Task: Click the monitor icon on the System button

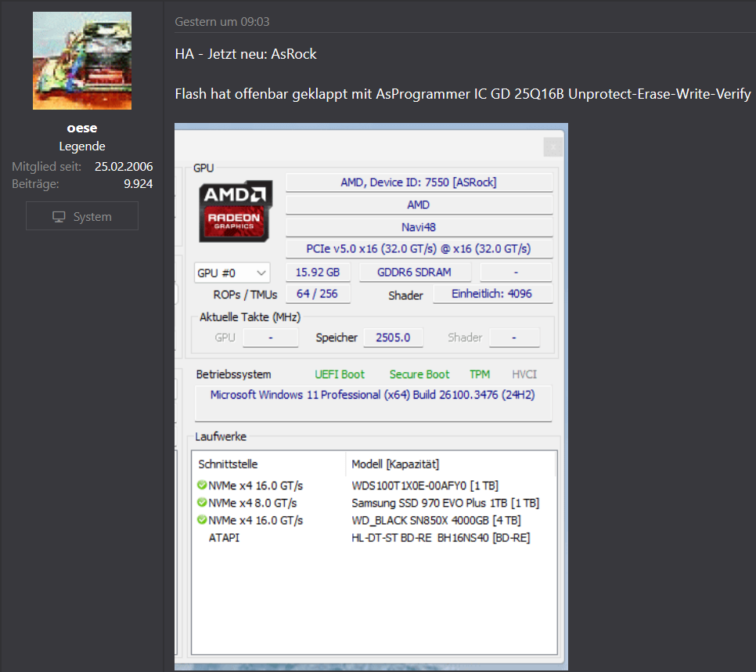Action: click(59, 217)
